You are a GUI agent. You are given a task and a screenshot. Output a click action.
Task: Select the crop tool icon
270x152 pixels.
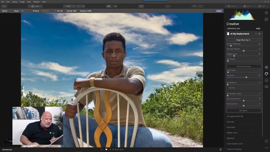[141, 6]
